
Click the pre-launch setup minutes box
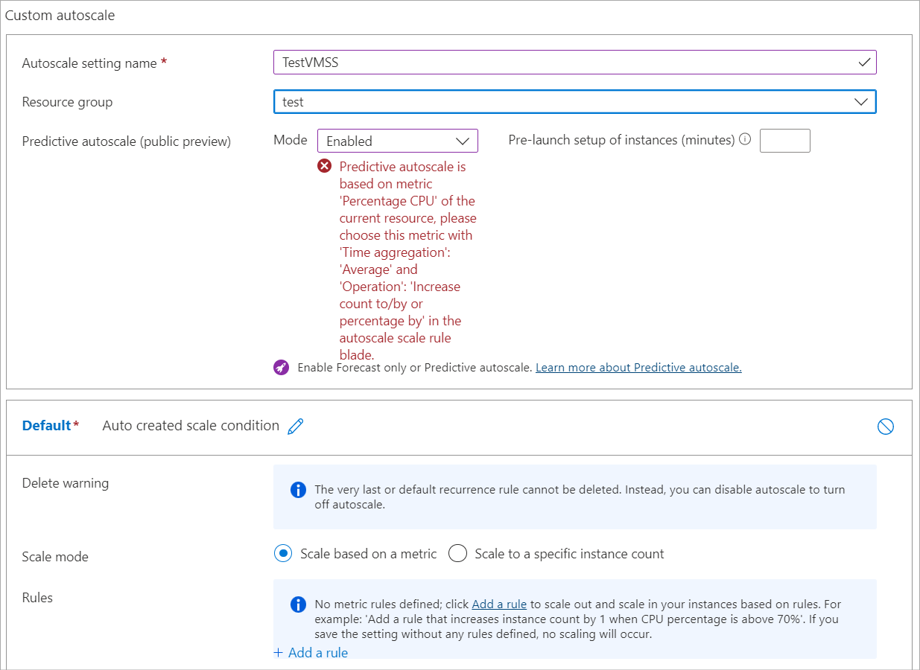click(785, 141)
